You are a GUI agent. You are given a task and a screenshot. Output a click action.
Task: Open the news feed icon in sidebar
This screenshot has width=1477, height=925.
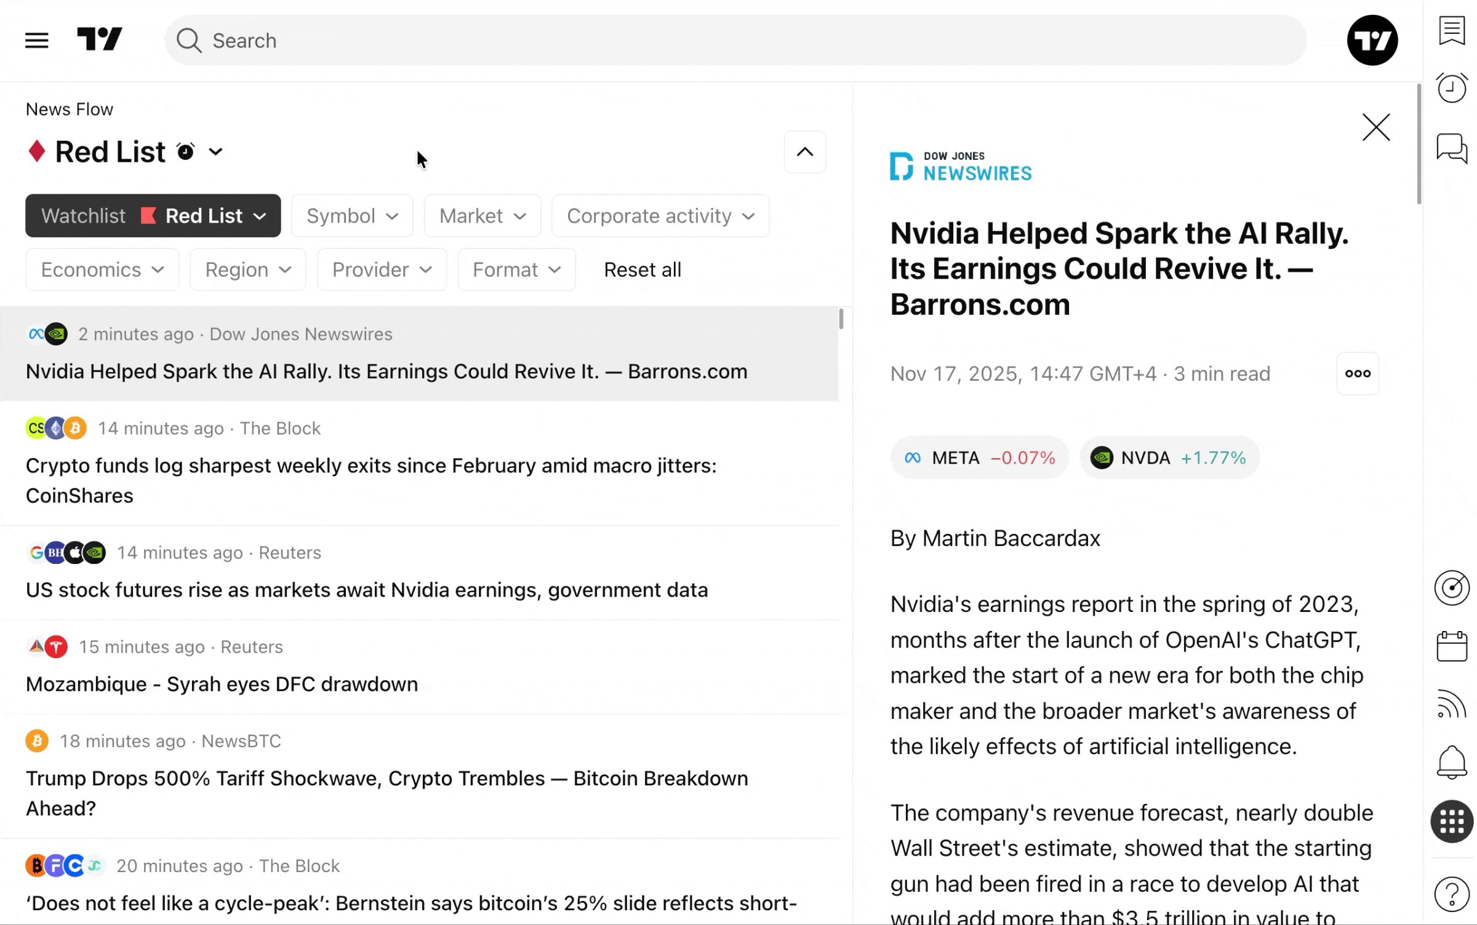[x=1452, y=704]
